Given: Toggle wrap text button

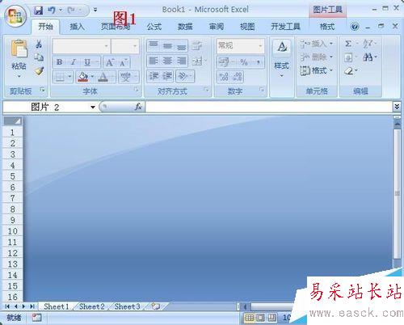Looking at the screenshot, I should [197, 45].
